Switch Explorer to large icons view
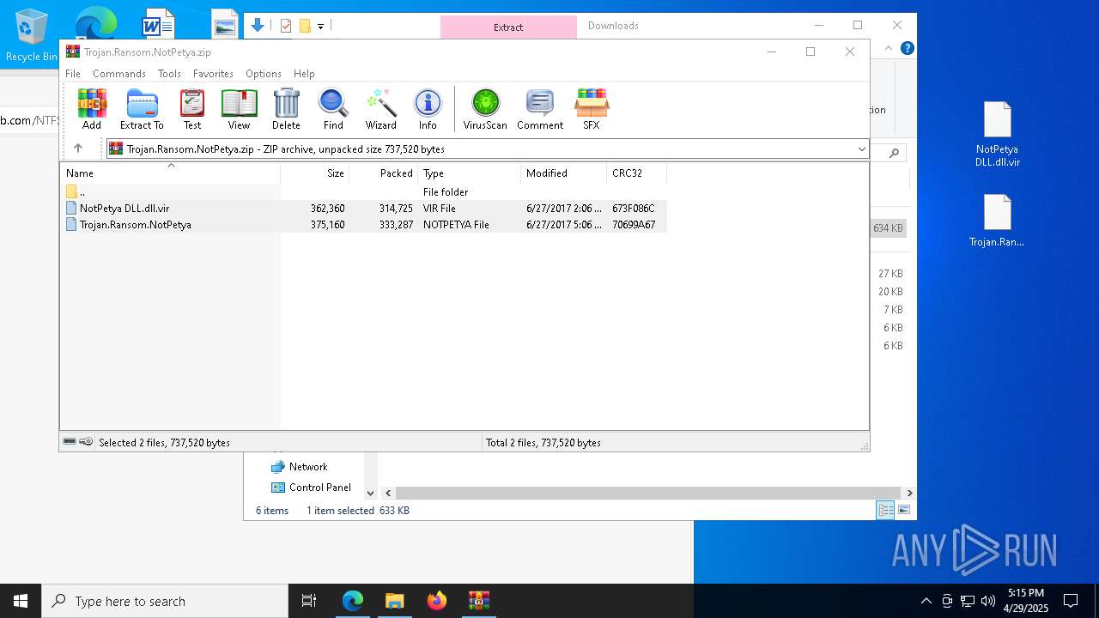 [904, 511]
